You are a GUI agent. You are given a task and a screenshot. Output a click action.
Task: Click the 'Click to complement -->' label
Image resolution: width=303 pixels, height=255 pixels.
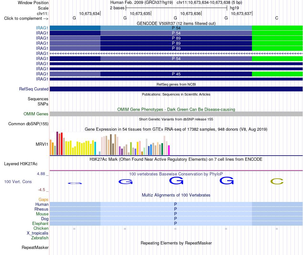26,19
